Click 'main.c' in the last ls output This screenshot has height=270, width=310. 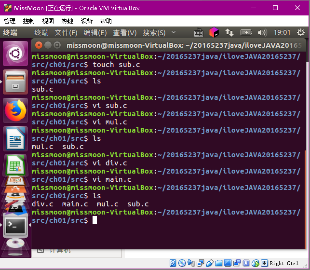coord(75,204)
